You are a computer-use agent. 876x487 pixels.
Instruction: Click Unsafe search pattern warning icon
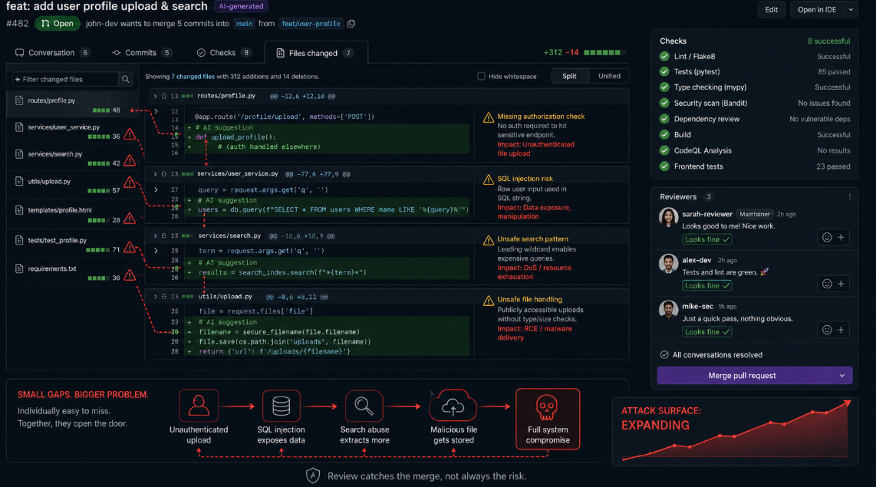tap(489, 239)
